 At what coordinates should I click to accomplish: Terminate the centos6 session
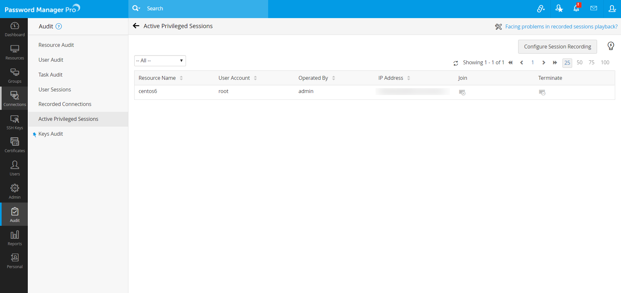pos(542,92)
